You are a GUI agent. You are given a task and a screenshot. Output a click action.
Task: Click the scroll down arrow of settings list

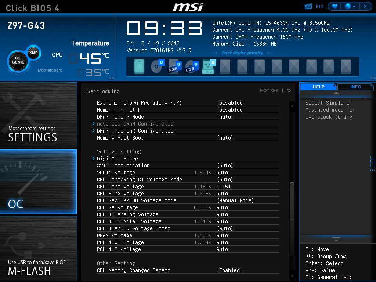coord(292,276)
